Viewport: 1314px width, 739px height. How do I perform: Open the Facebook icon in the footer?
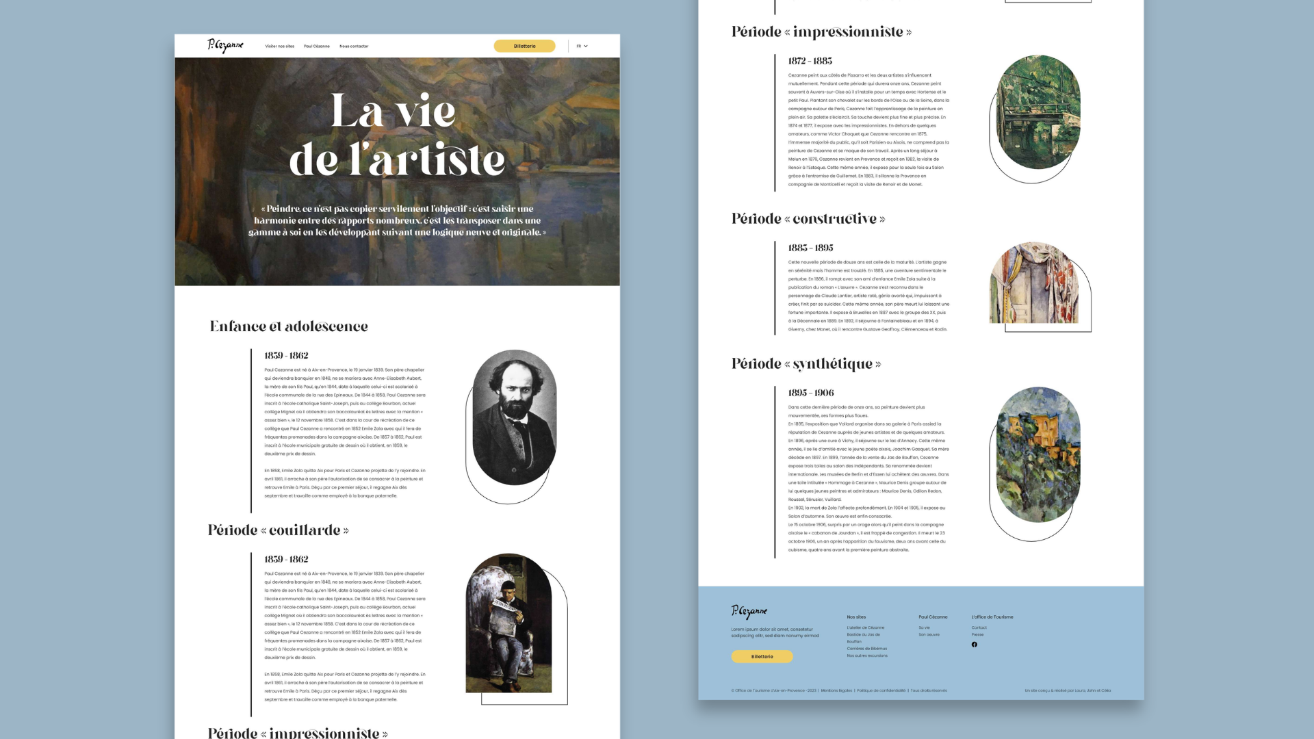[975, 645]
